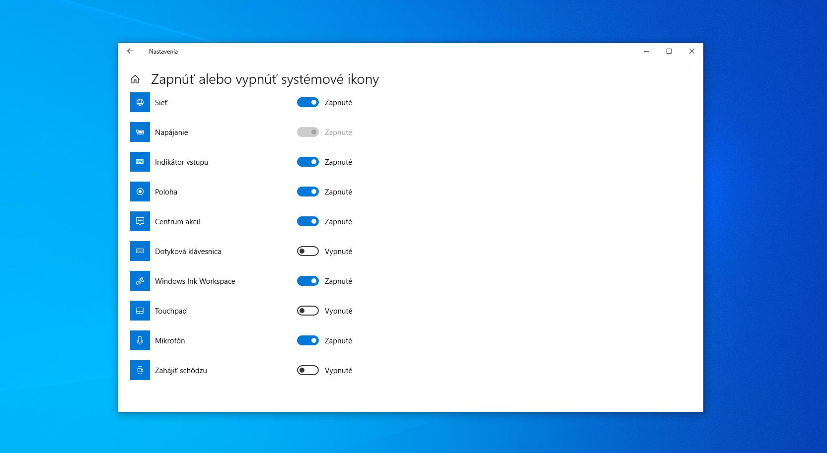Image resolution: width=827 pixels, height=453 pixels.
Task: Close the Nastavenia window
Action: pos(692,51)
